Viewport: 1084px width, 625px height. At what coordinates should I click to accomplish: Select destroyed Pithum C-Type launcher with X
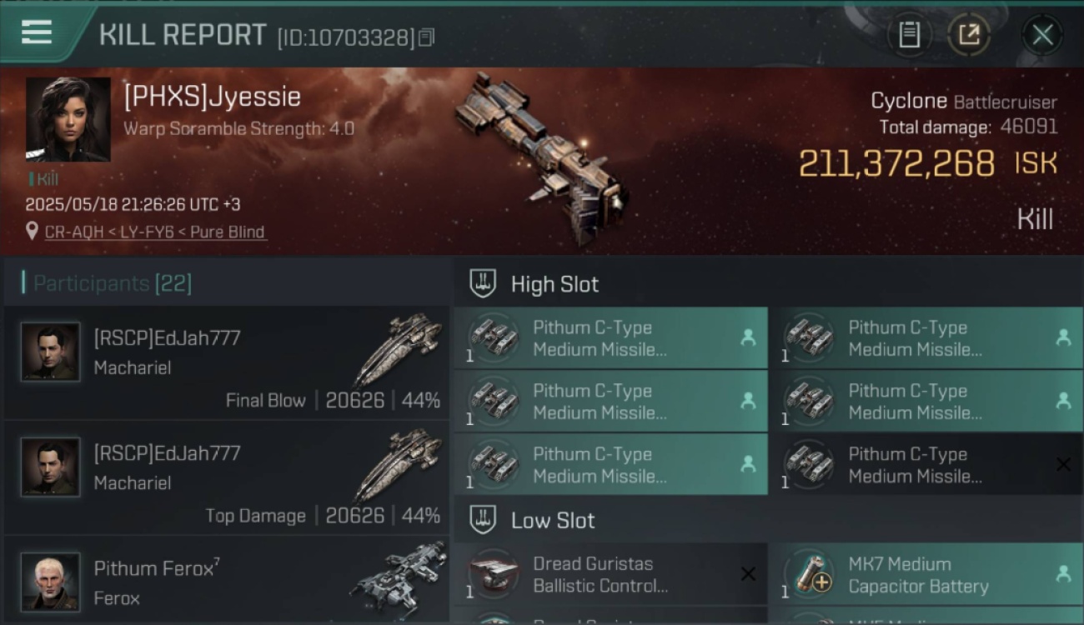click(926, 464)
